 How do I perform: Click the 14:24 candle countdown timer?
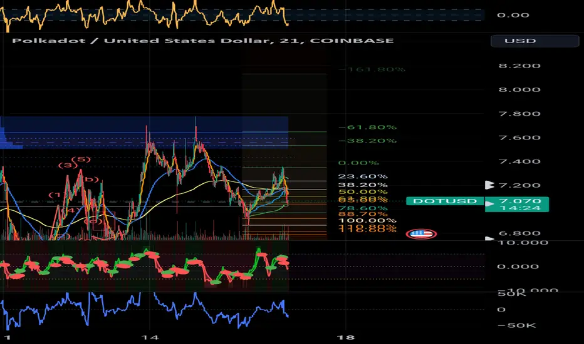pos(520,208)
